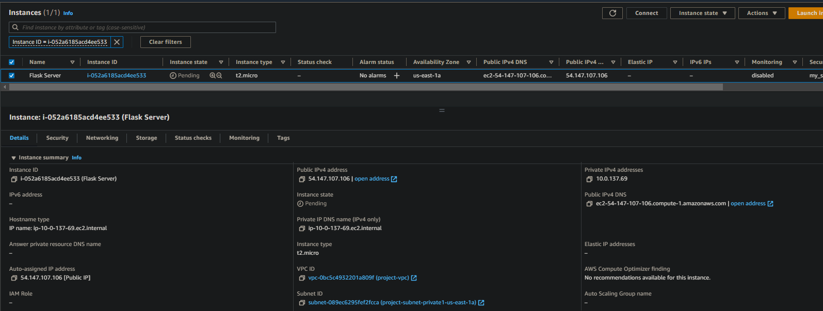Copy Private IP DNS name

[302, 229]
